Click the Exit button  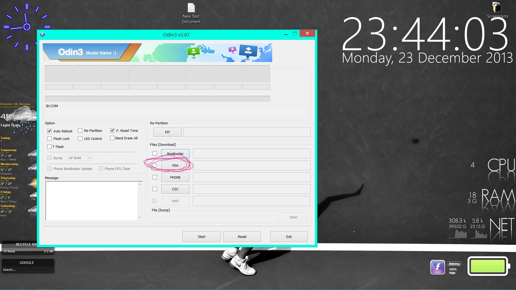click(x=289, y=237)
